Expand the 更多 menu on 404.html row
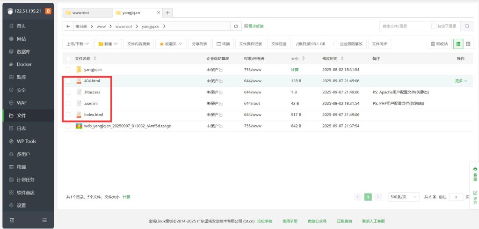The height and width of the screenshot is (229, 479). tap(461, 81)
